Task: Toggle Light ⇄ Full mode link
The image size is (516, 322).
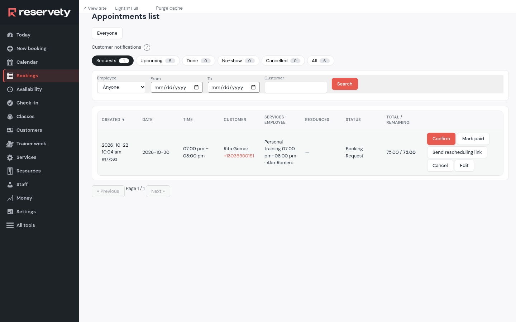Action: (126, 8)
